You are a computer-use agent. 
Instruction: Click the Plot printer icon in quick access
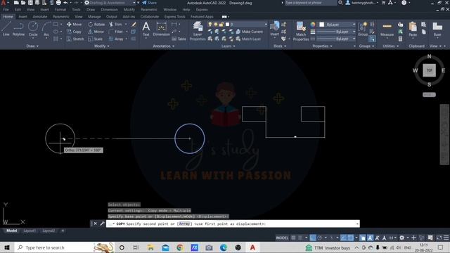click(x=58, y=3)
